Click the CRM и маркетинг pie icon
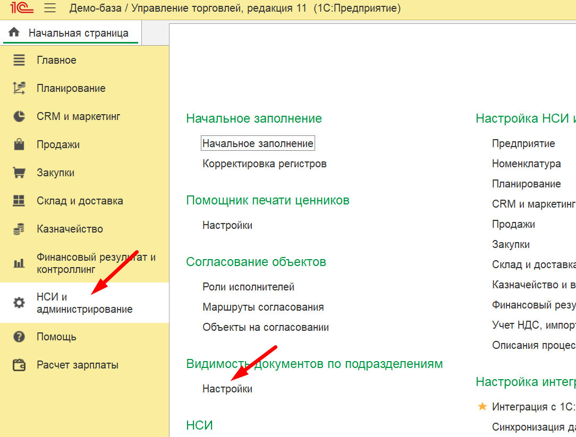This screenshot has width=576, height=437. tap(19, 116)
